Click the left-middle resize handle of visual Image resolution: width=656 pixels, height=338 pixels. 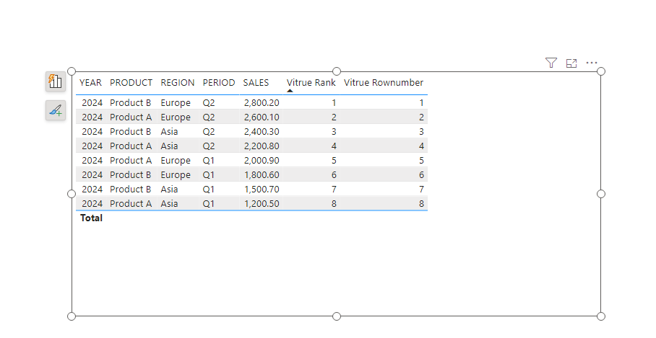[x=72, y=194]
